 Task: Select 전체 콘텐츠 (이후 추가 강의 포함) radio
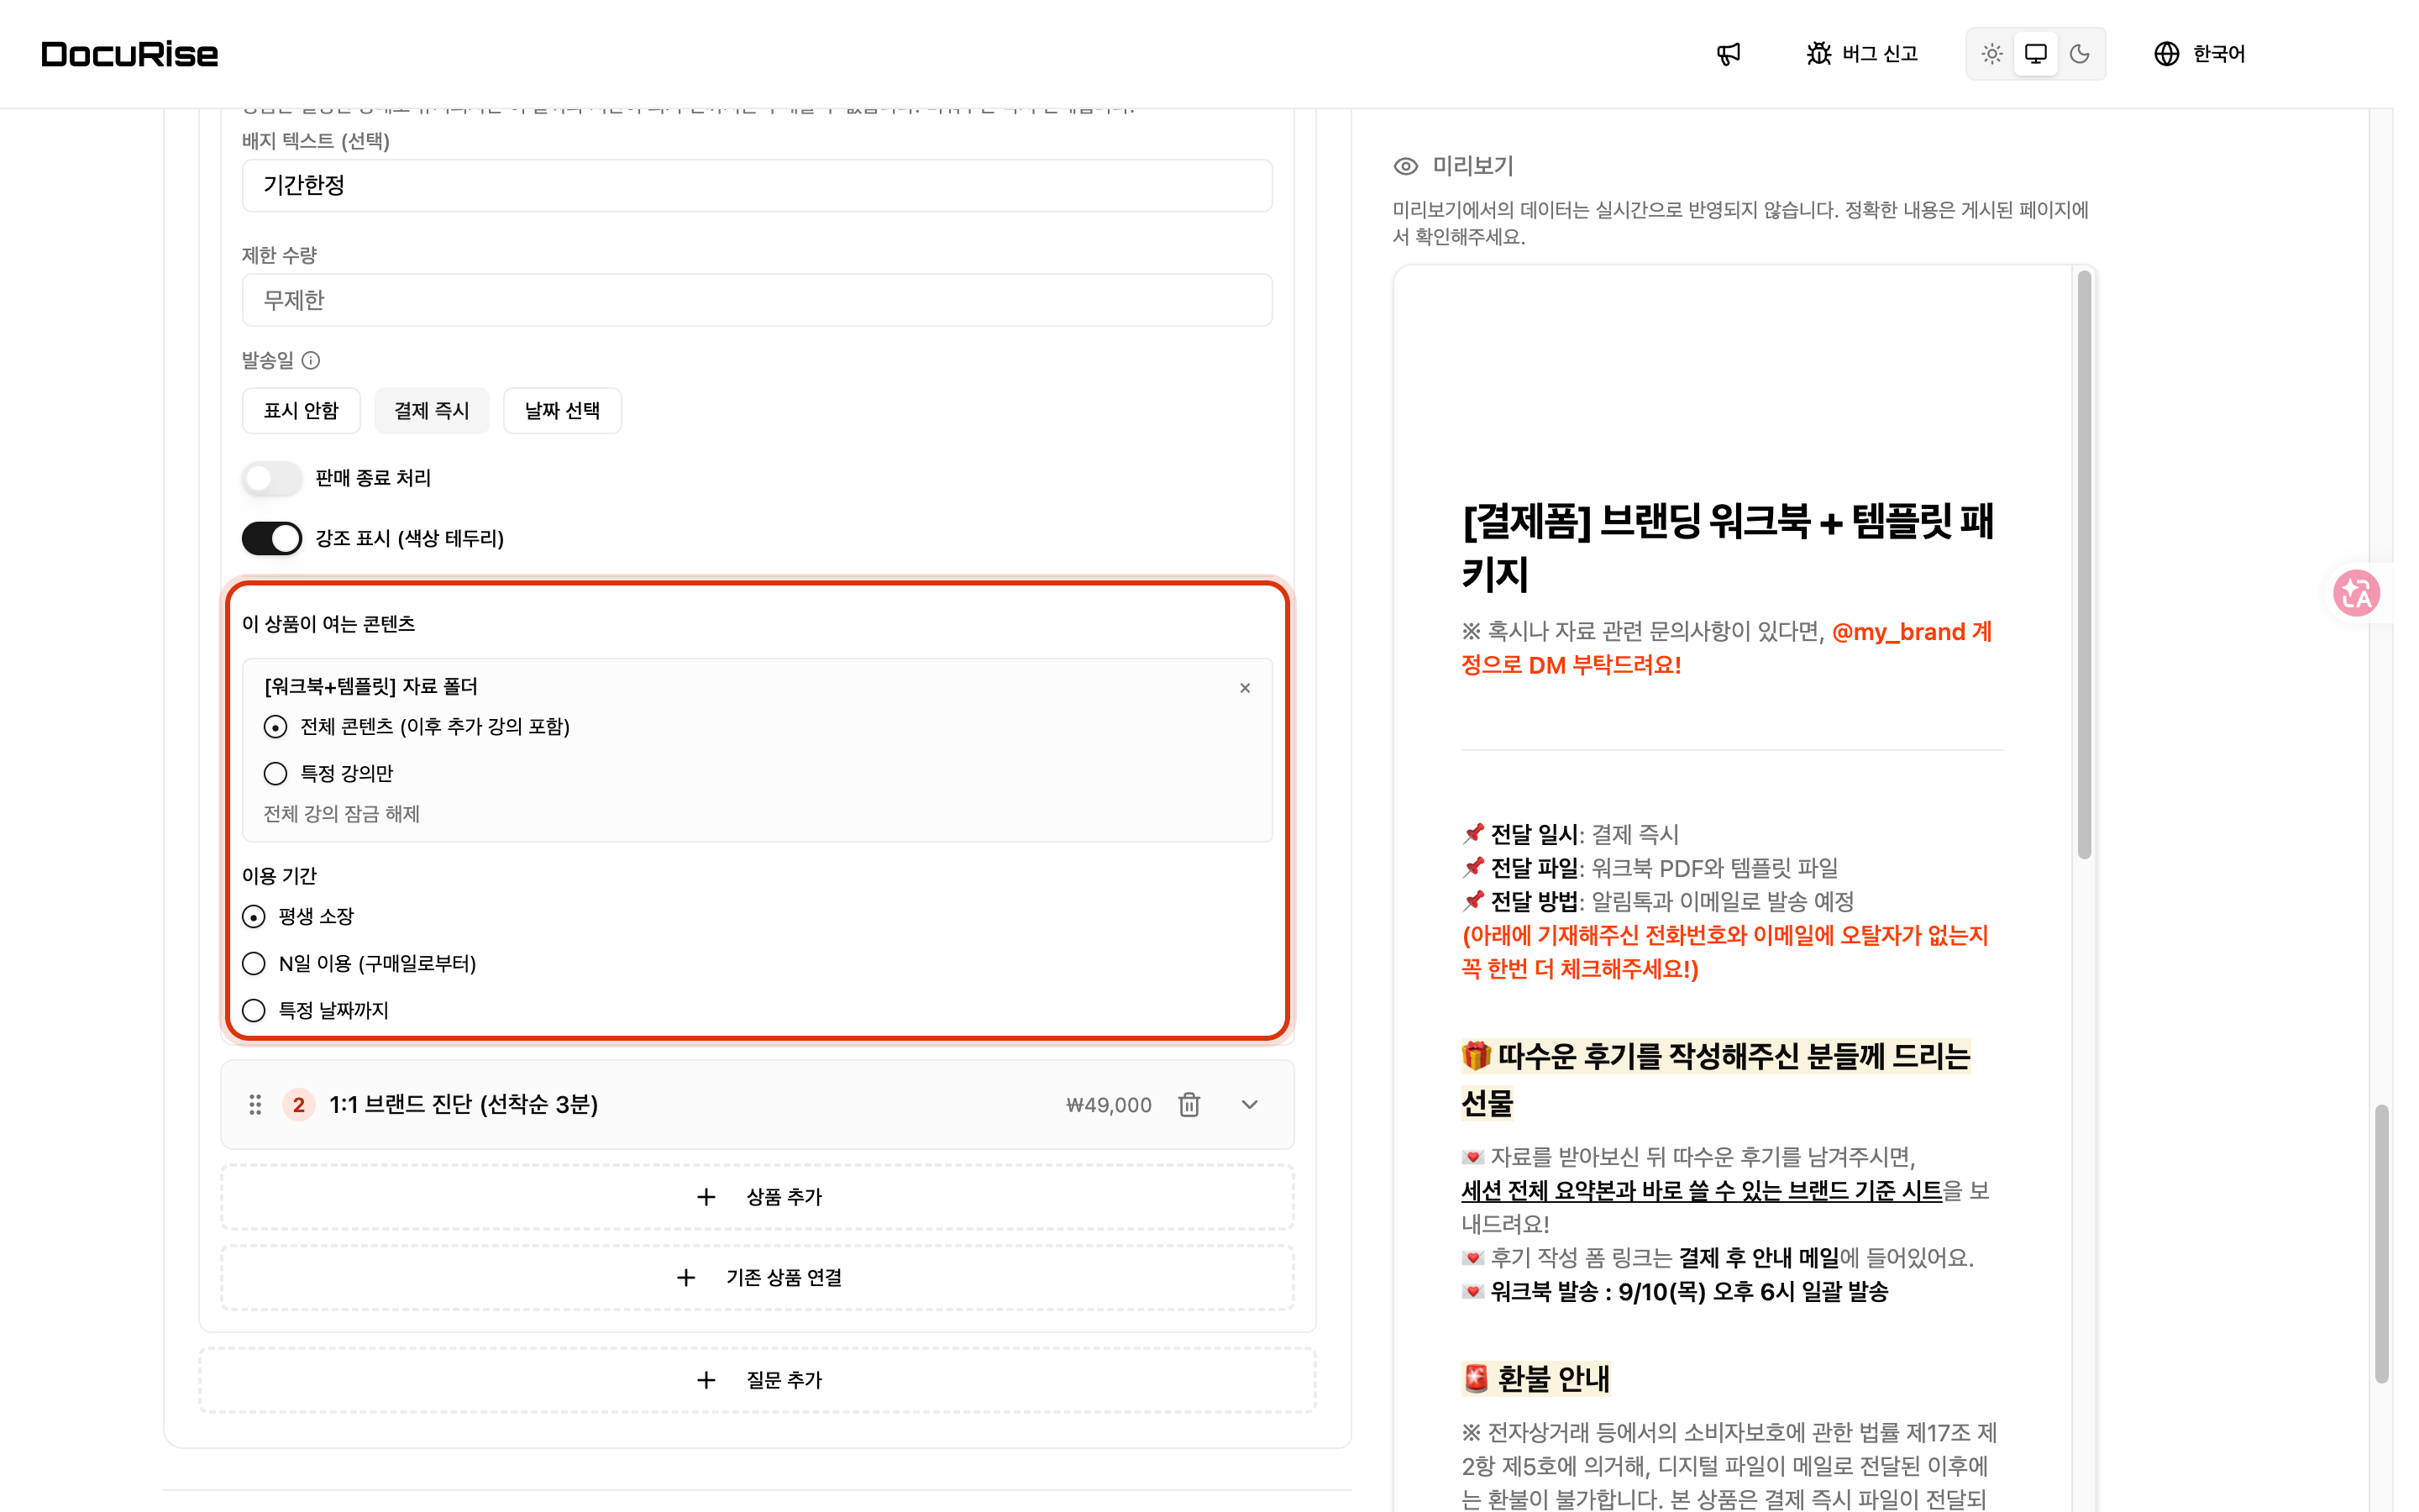coord(275,727)
